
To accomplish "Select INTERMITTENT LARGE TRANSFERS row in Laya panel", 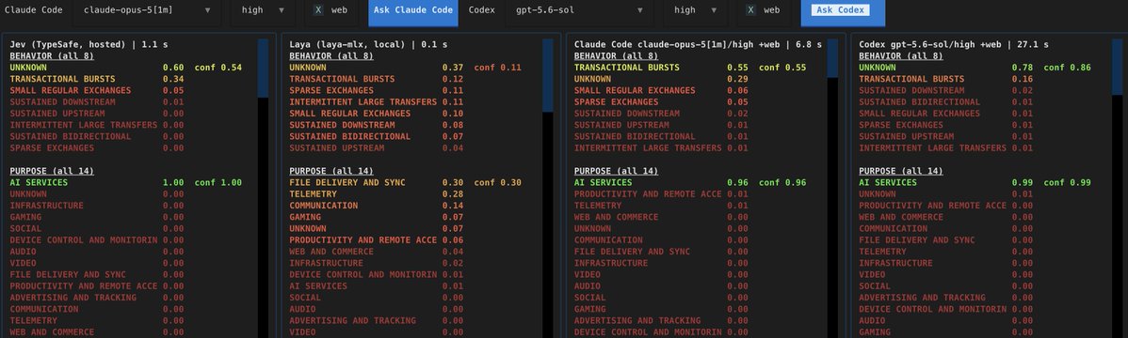I will pos(377,102).
